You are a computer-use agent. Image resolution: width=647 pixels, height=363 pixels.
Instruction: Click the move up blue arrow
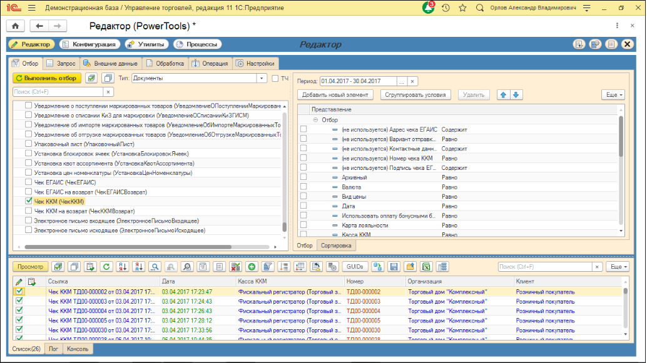(502, 95)
